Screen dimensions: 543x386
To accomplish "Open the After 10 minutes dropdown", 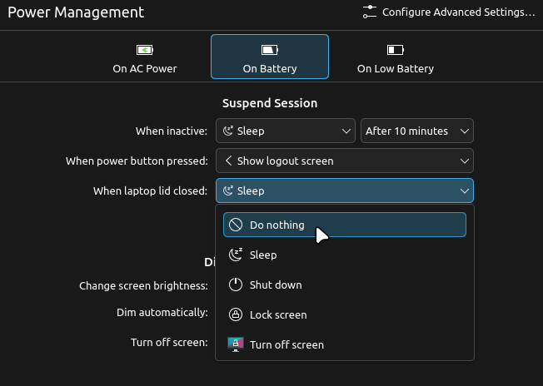I will (x=417, y=131).
